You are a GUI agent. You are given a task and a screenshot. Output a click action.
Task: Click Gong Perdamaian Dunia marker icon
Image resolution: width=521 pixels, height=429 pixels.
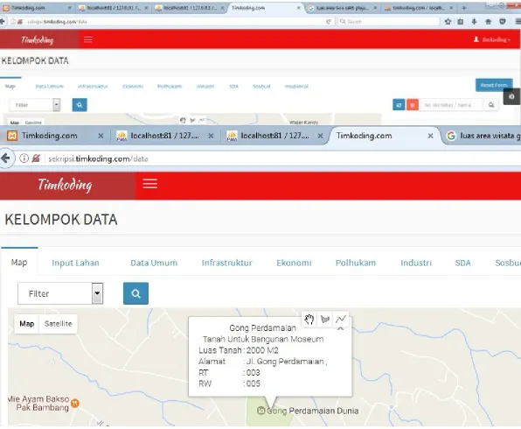click(x=261, y=411)
